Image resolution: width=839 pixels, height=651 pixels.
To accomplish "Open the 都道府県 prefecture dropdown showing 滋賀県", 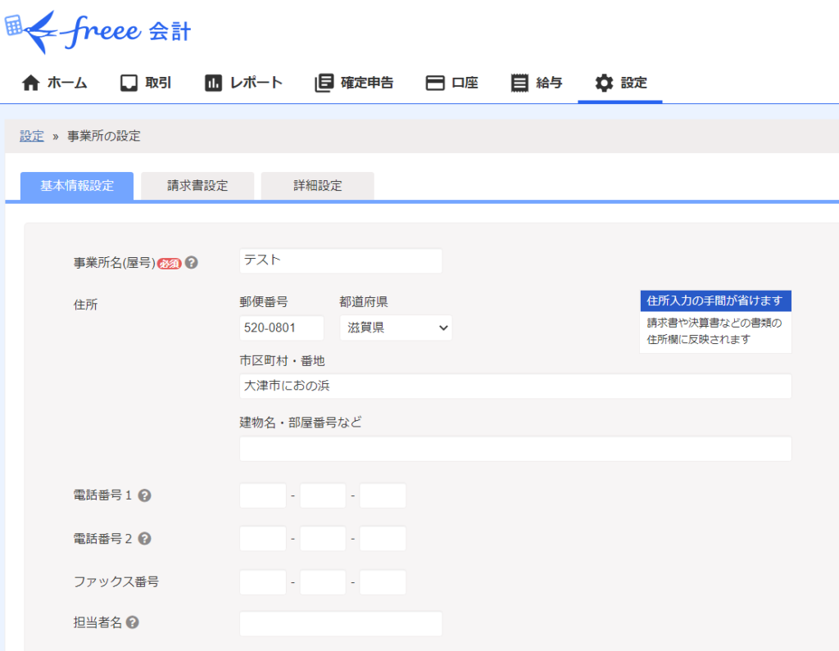I will 396,328.
